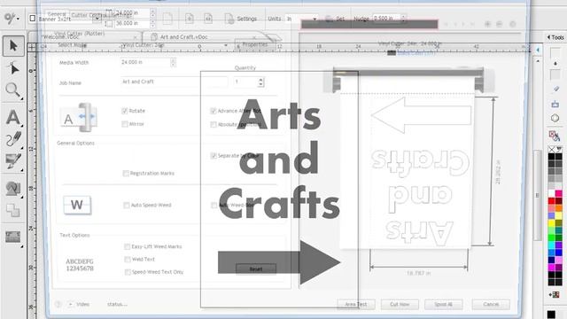Open the Shapes tool
The width and height of the screenshot is (567, 319).
coord(13,189)
